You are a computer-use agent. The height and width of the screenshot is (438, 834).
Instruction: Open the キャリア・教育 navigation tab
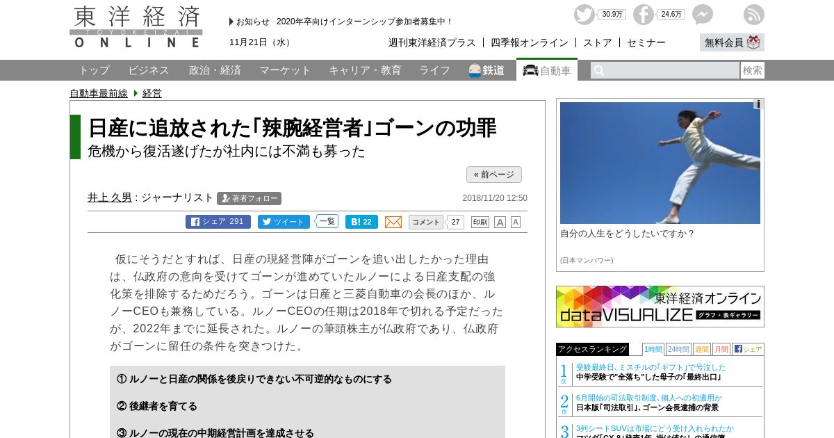365,70
